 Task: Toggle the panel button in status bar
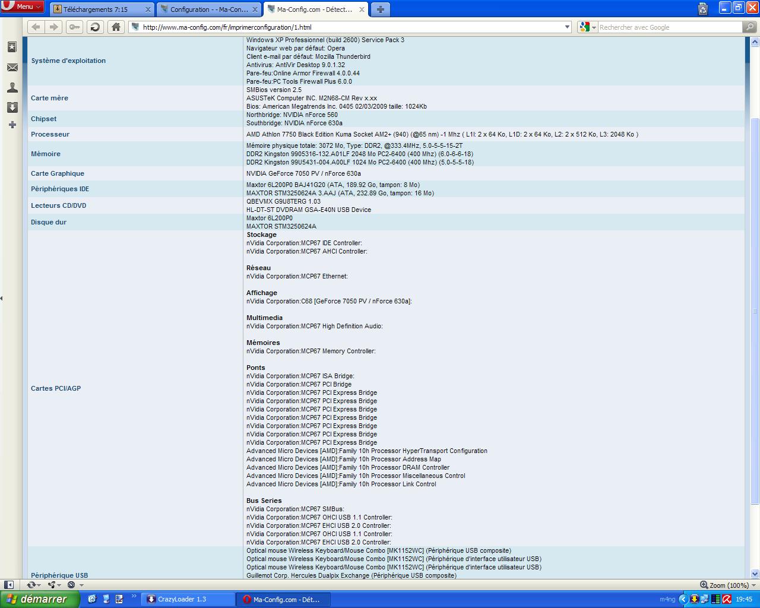point(9,585)
